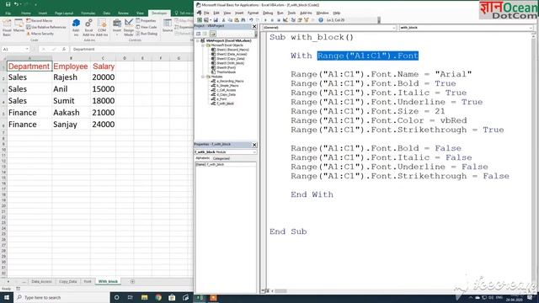Open COM Add-ins dialog
Viewport: 539px width, 303px height.
[x=102, y=27]
